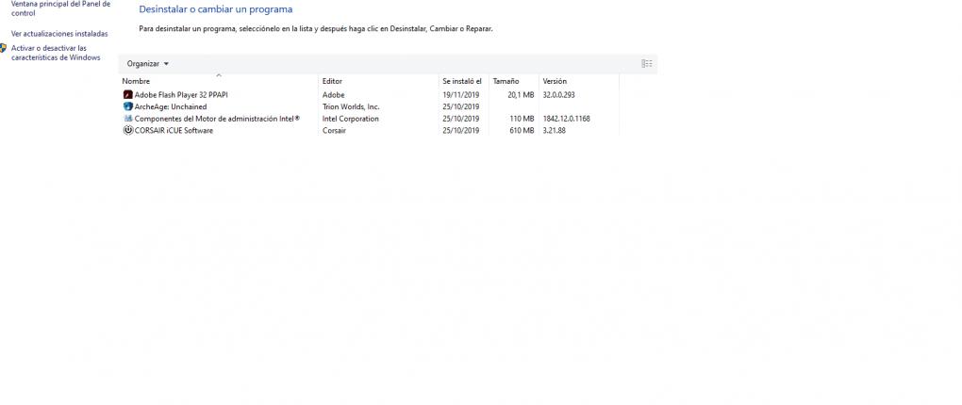
Task: Sort by the 'Se instaló el' column
Action: 462,82
